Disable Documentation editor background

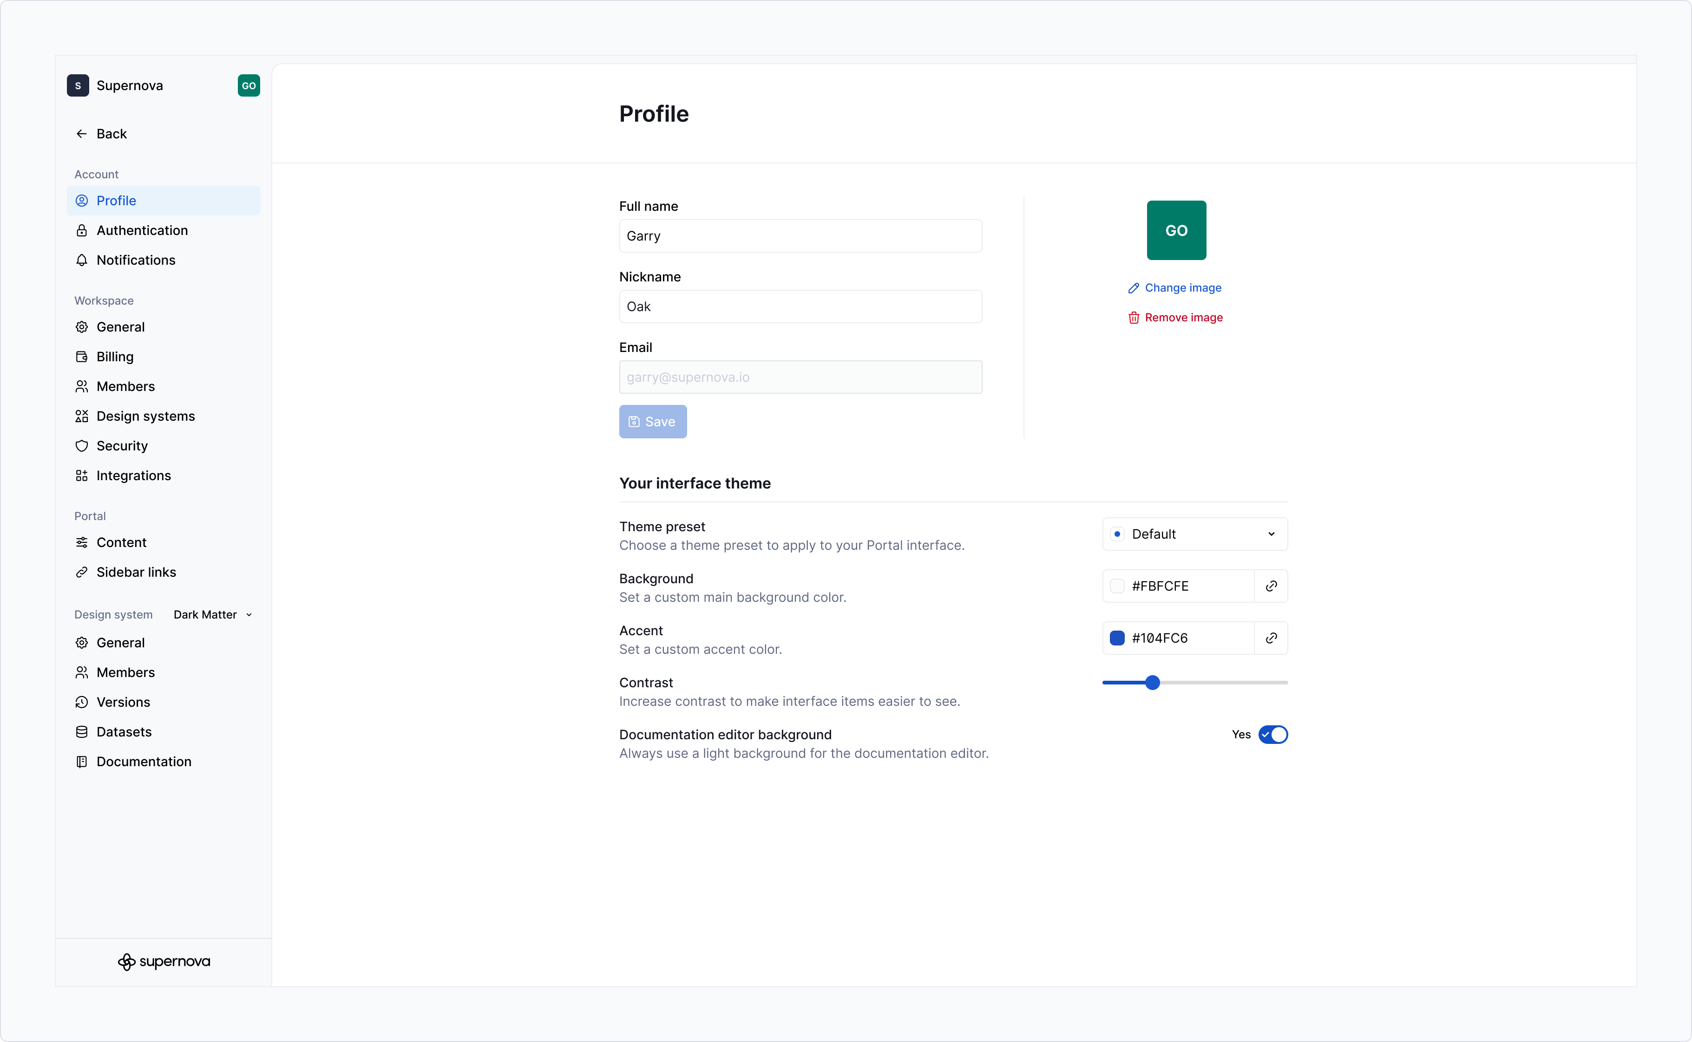pyautogui.click(x=1273, y=734)
